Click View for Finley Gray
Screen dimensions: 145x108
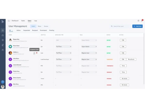click(x=123, y=72)
